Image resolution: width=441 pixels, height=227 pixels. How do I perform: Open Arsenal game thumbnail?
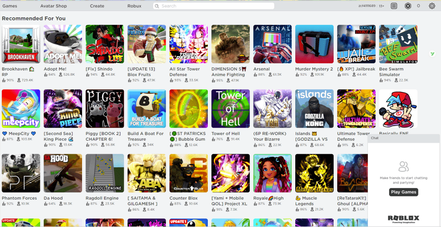point(272,44)
